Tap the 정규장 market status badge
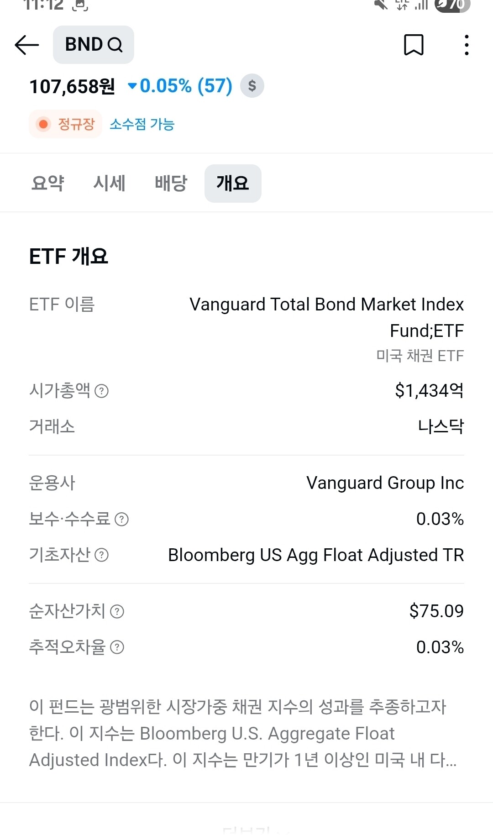The height and width of the screenshot is (835, 493). [66, 124]
